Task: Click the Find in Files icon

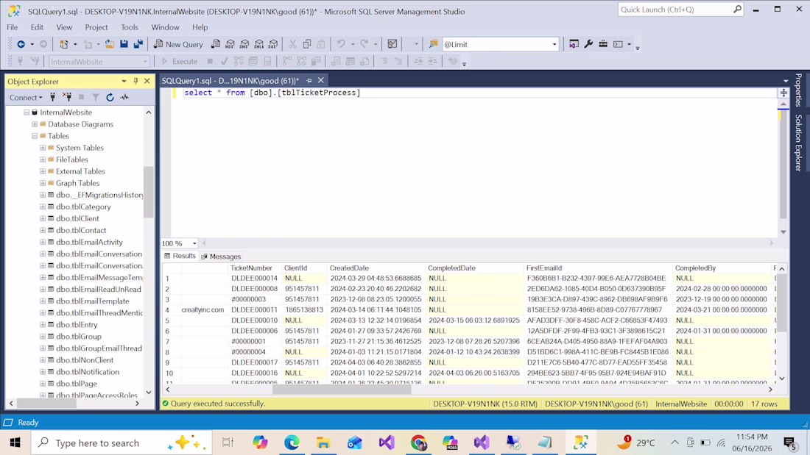Action: (433, 44)
